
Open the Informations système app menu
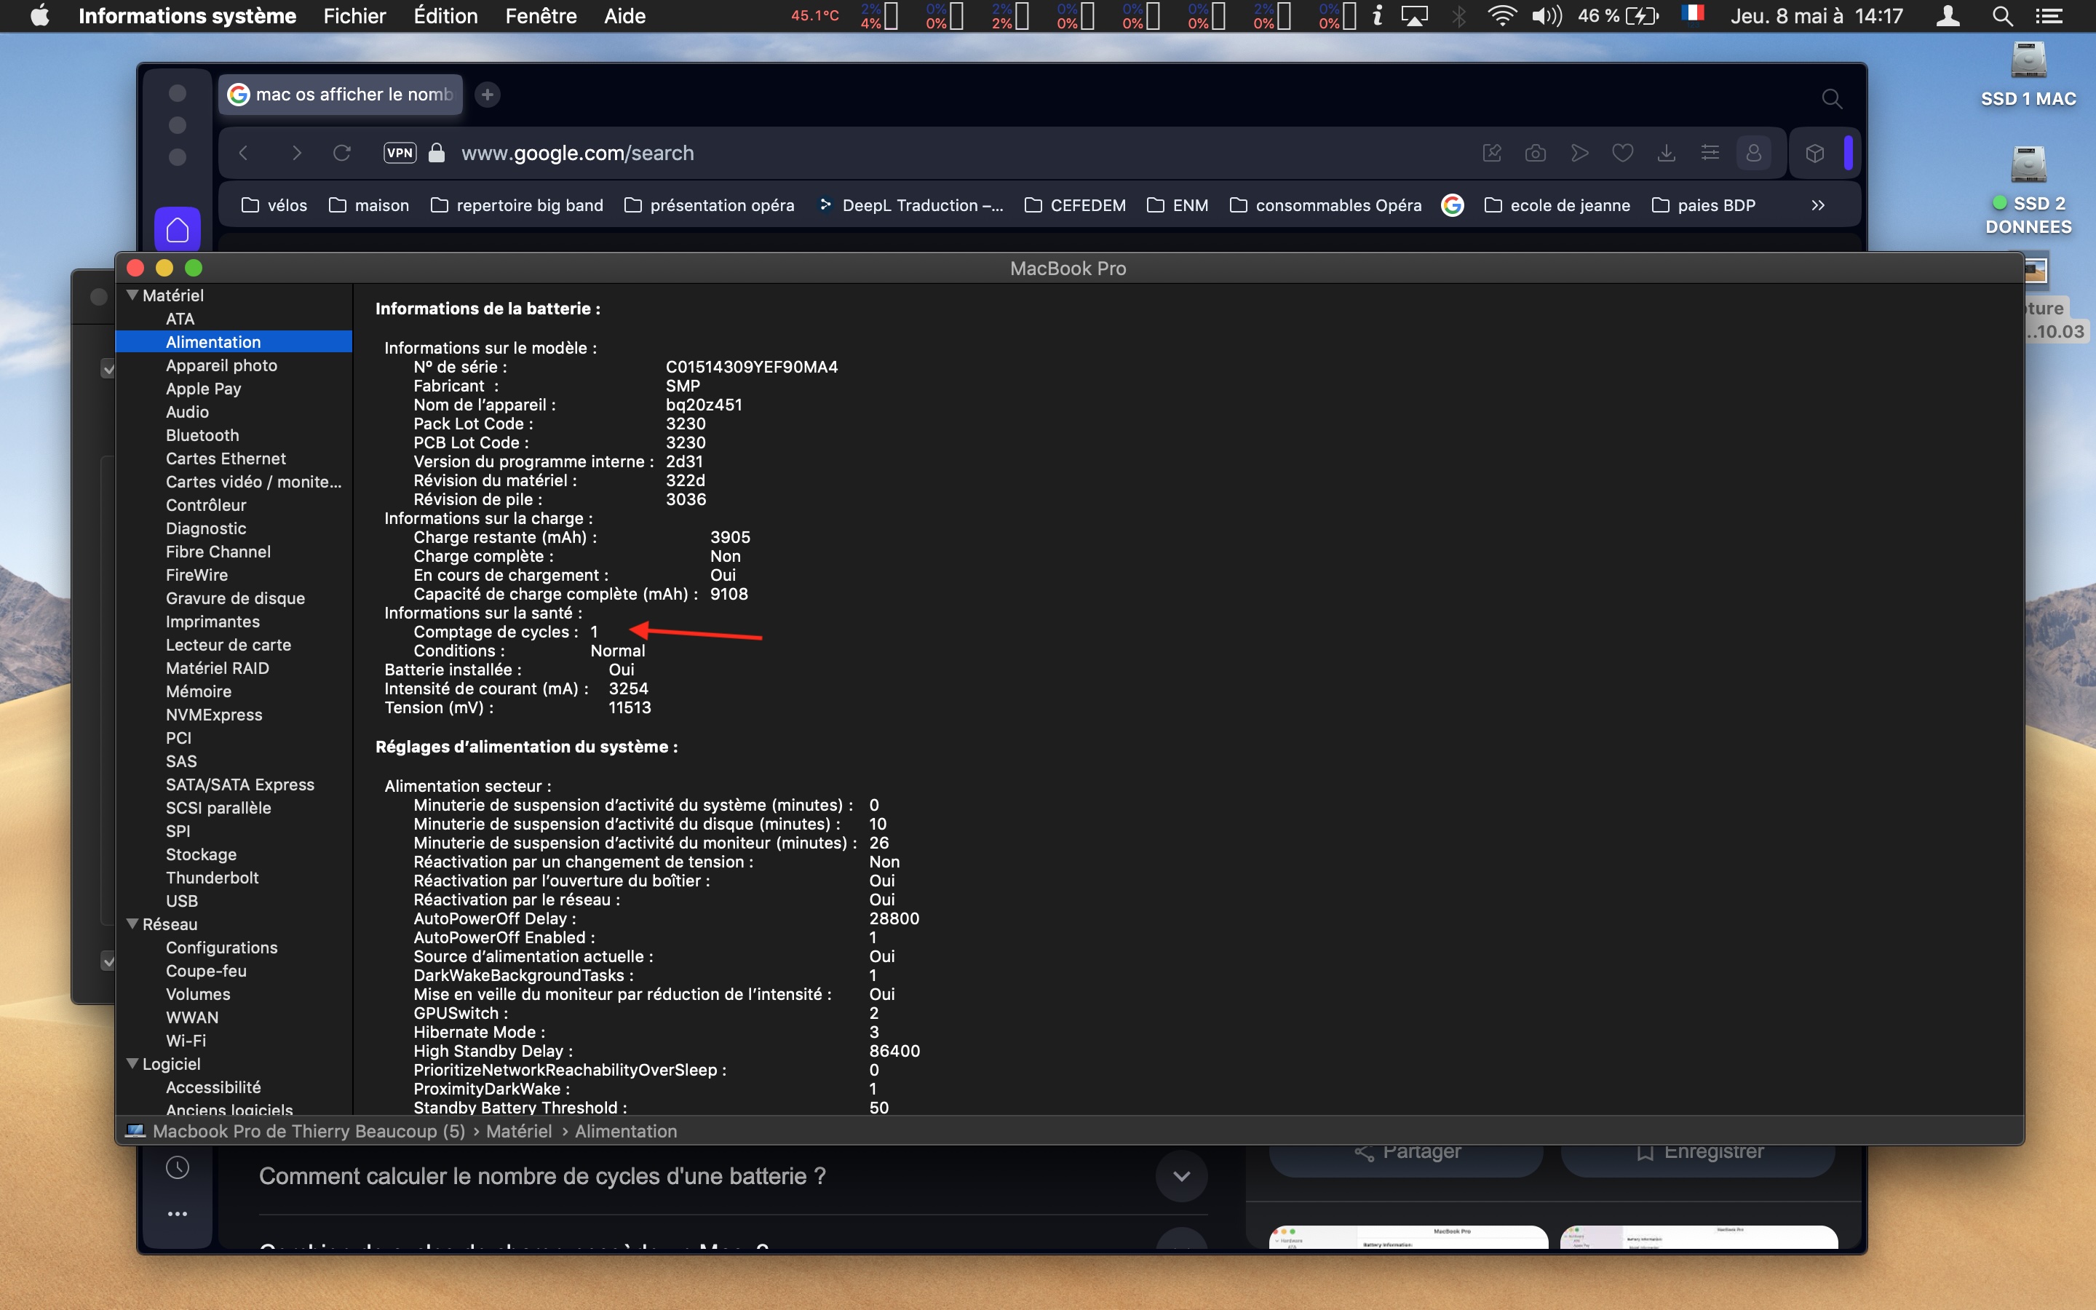pos(187,15)
